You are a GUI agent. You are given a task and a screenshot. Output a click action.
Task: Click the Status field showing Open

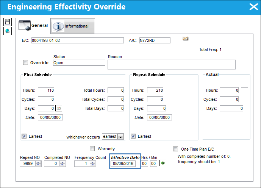(x=79, y=63)
